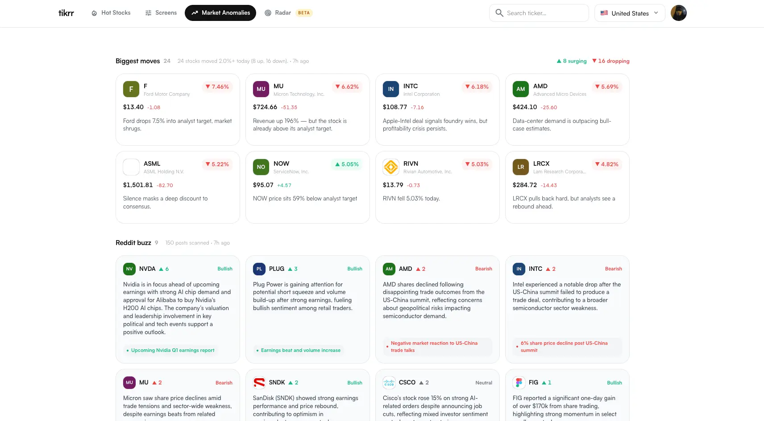Open Micron revenue up 196% headline
This screenshot has height=421, width=764.
tap(300, 125)
